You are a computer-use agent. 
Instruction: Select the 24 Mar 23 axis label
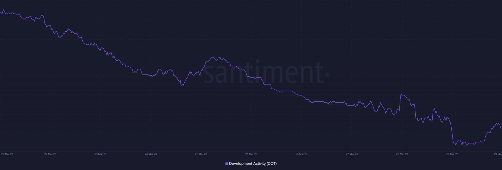tap(151, 154)
